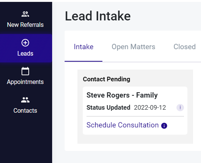Click the Lead Intake page heading
The height and width of the screenshot is (163, 201).
pyautogui.click(x=98, y=16)
